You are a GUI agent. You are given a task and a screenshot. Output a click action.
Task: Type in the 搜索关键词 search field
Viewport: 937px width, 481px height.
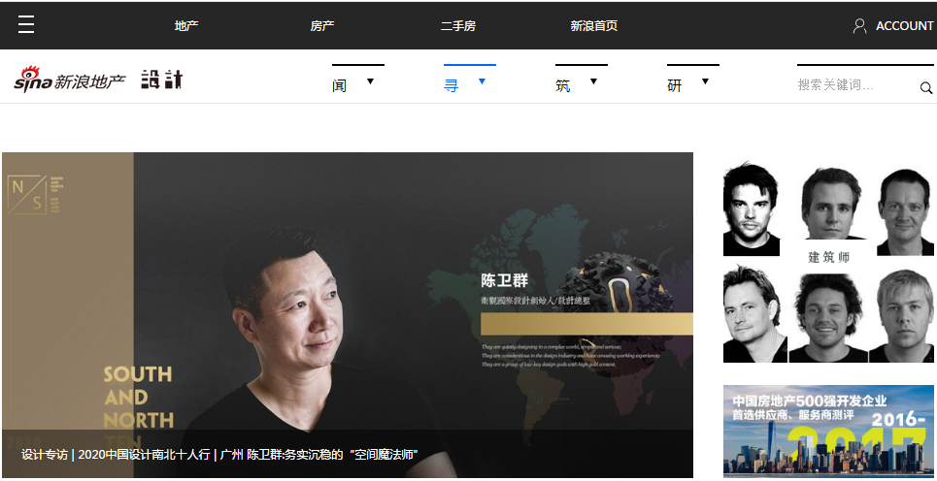click(x=854, y=85)
